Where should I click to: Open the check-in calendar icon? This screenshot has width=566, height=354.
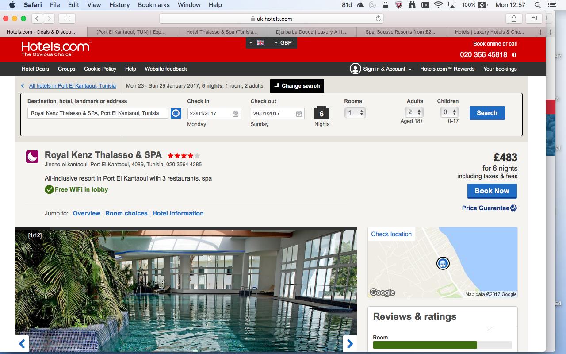(236, 114)
